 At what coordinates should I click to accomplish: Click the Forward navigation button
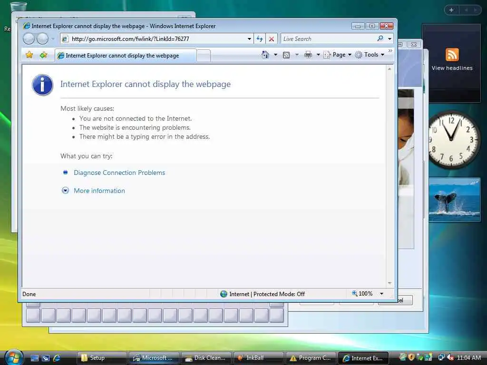point(42,39)
